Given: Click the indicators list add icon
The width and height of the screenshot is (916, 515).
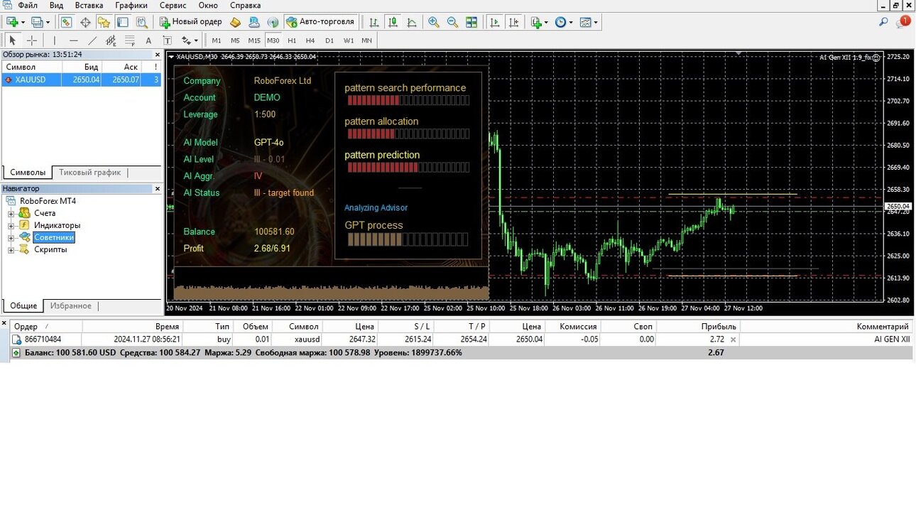Looking at the screenshot, I should (x=537, y=22).
